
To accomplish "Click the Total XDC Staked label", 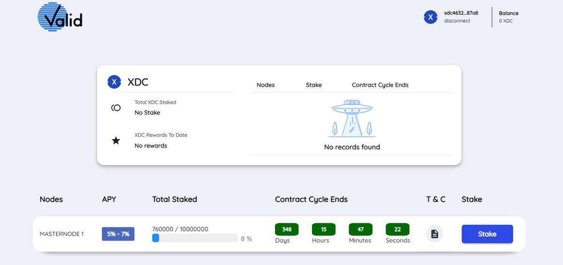I will click(155, 102).
